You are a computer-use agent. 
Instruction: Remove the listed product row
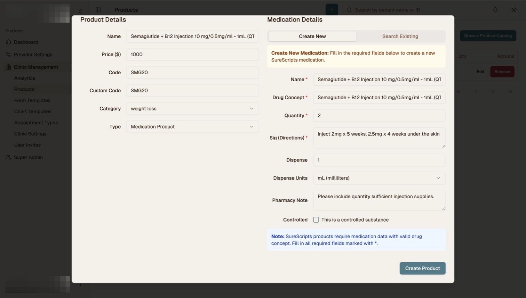[x=502, y=72]
